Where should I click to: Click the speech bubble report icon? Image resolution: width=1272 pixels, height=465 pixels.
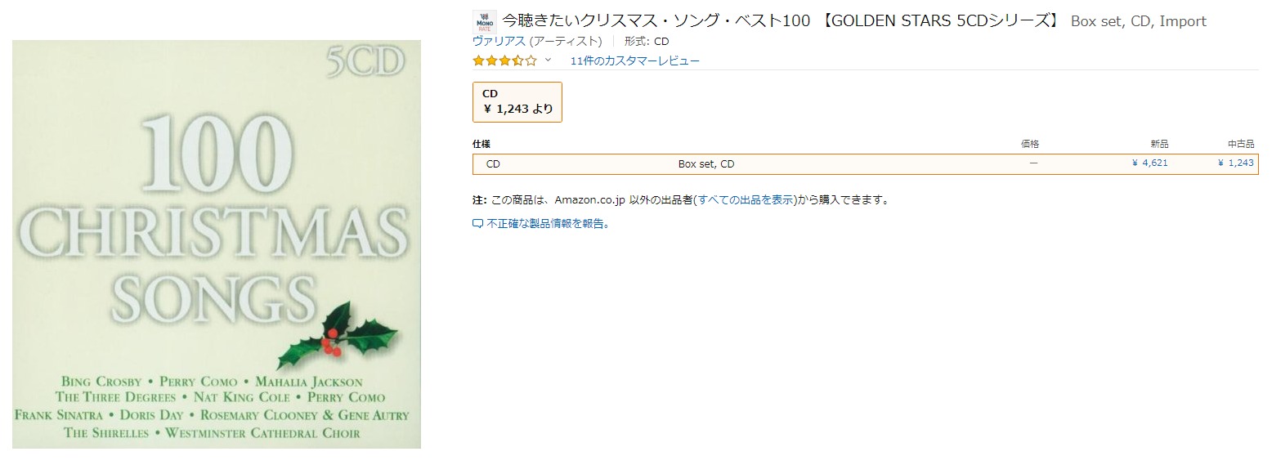coord(477,224)
